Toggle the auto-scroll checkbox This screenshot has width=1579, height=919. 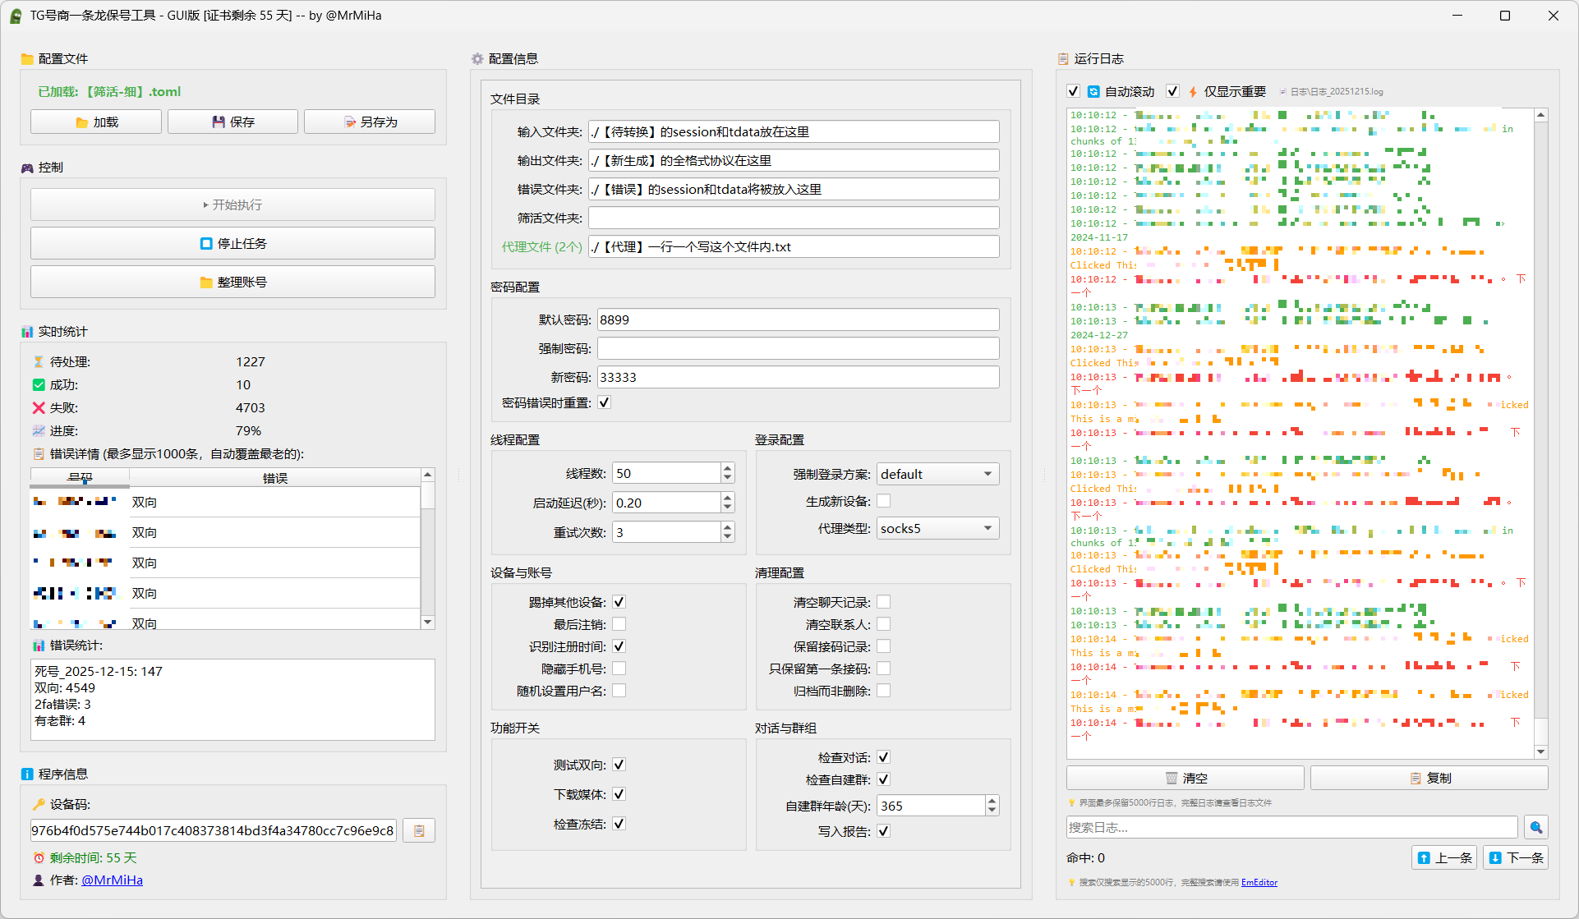tap(1073, 91)
